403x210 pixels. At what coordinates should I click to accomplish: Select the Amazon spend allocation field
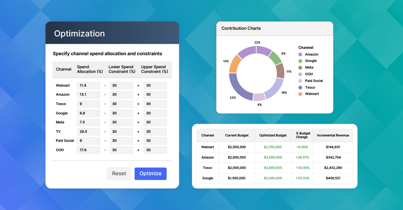coord(88,95)
